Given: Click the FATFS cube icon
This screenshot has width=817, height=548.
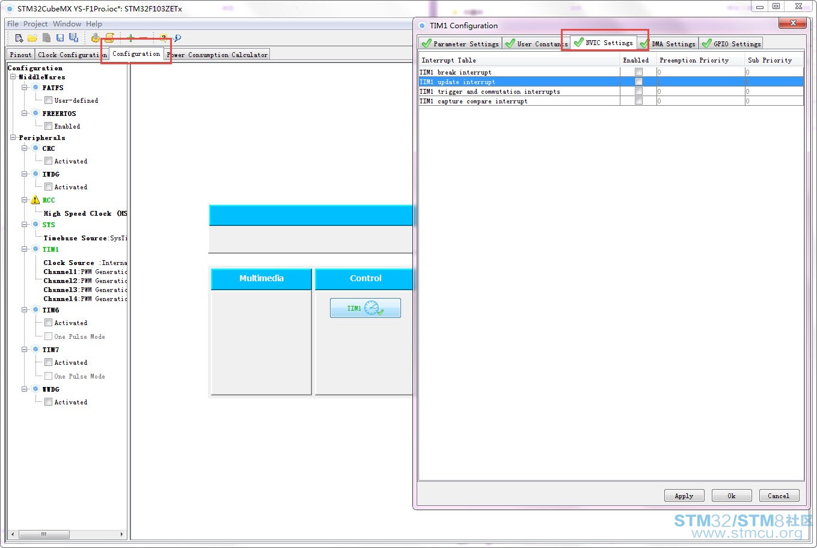Looking at the screenshot, I should click(x=35, y=88).
